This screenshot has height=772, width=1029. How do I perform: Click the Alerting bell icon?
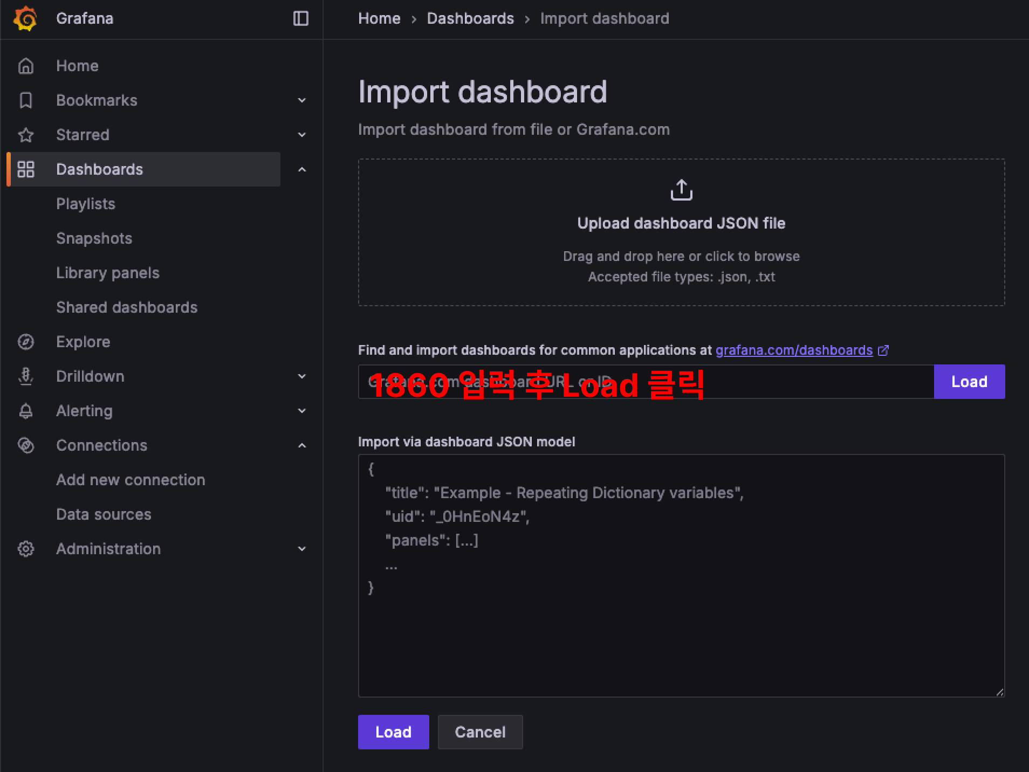click(26, 411)
